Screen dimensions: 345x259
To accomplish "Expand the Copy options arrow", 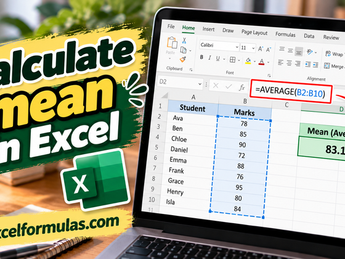I will (x=190, y=51).
